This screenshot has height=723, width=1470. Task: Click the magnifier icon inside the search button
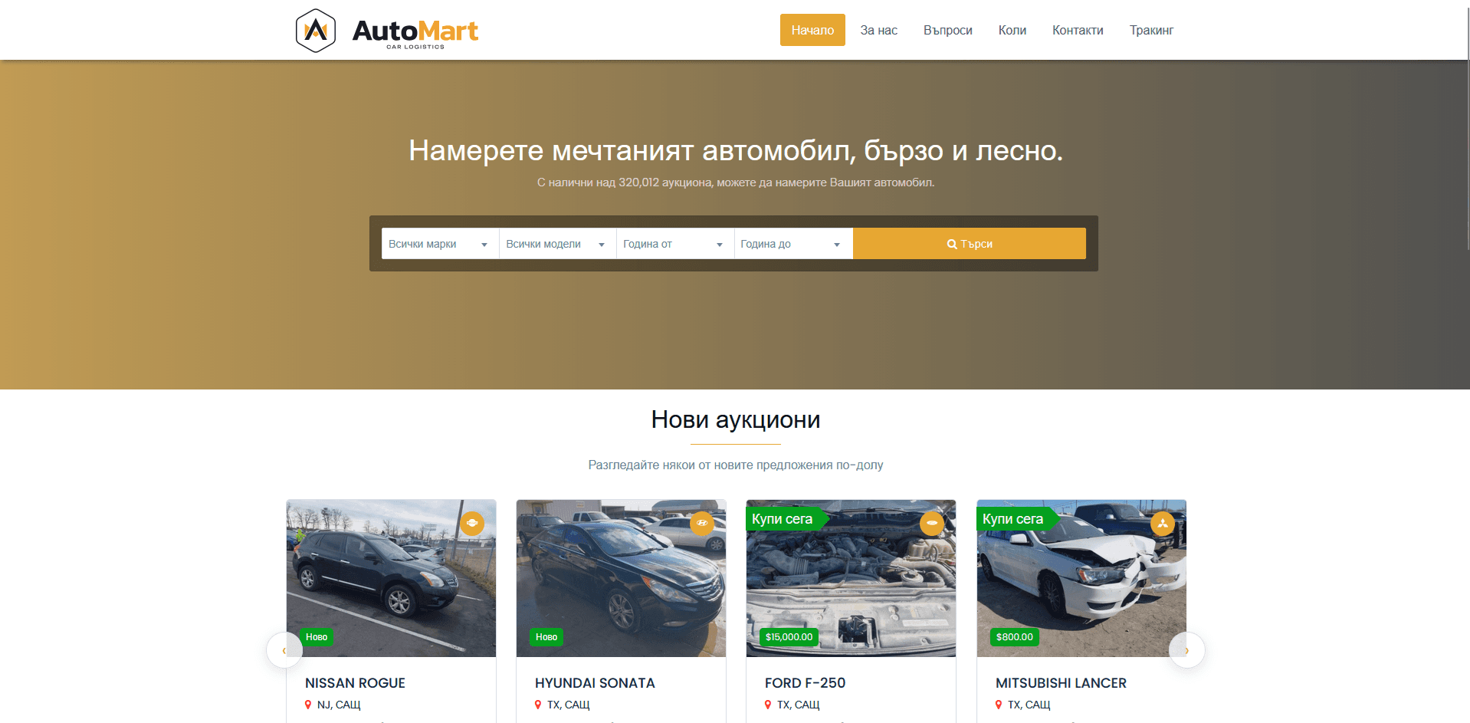[x=950, y=243]
